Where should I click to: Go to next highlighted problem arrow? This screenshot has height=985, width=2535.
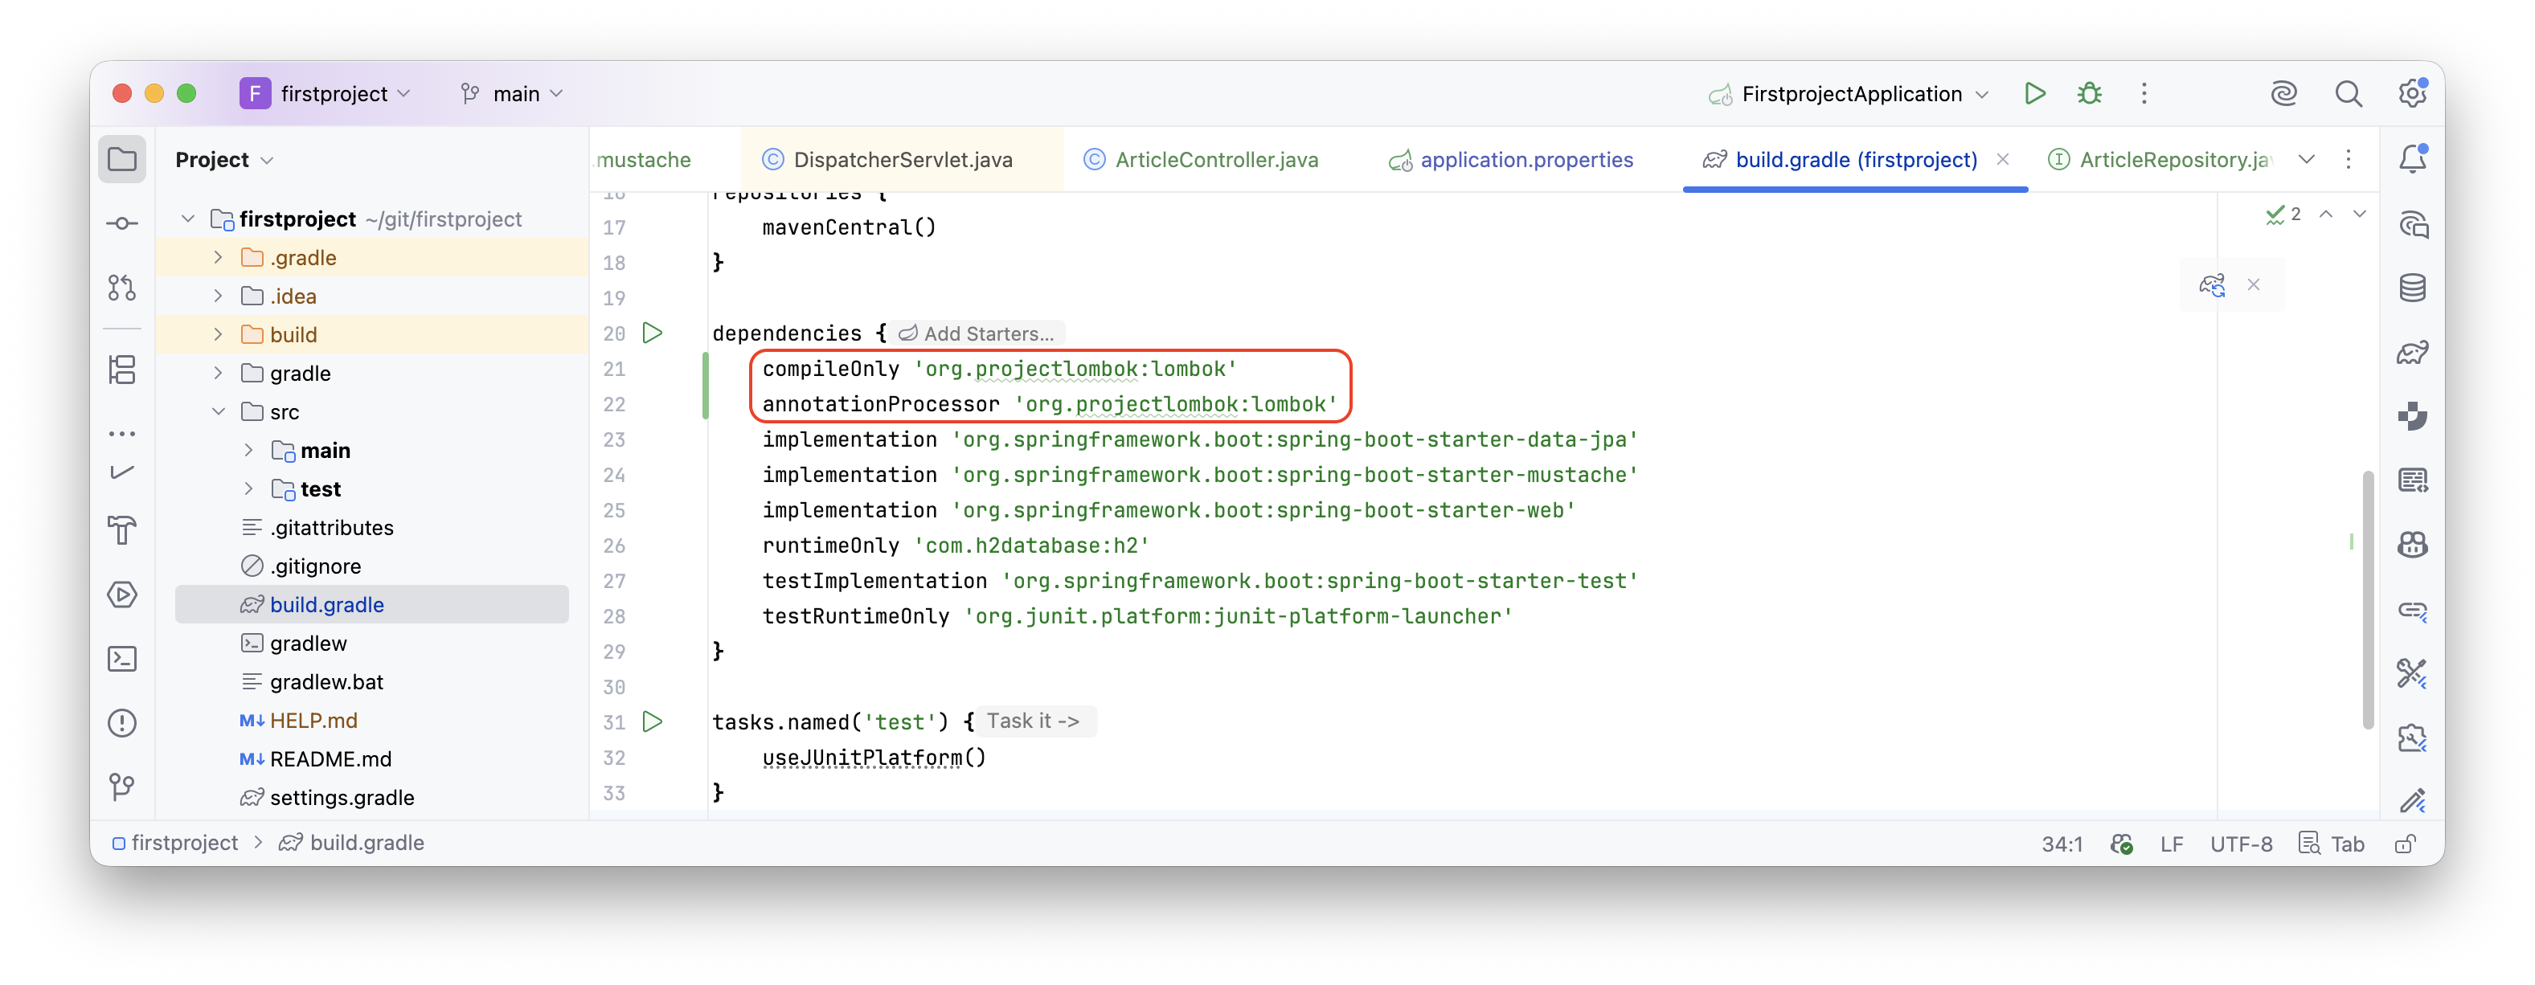pos(2359,214)
